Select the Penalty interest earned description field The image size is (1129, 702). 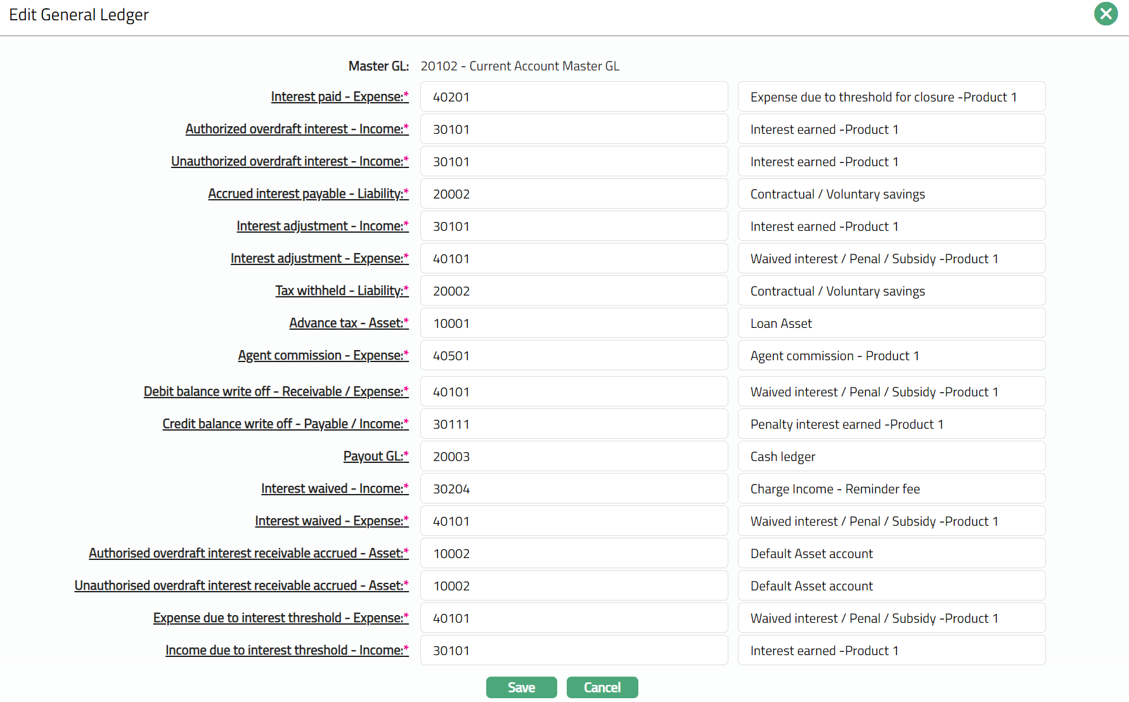(891, 424)
